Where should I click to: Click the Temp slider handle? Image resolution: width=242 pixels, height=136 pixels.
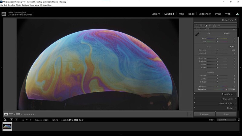pyautogui.click(x=217, y=38)
